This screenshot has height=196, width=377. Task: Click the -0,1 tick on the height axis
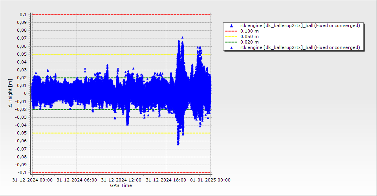pos(22,172)
